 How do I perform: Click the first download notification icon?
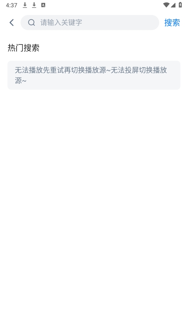(x=25, y=5)
